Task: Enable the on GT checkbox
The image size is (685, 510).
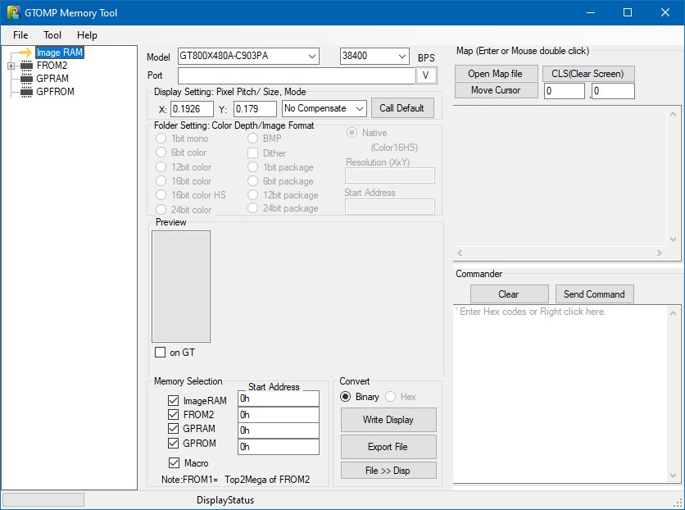Action: [161, 353]
